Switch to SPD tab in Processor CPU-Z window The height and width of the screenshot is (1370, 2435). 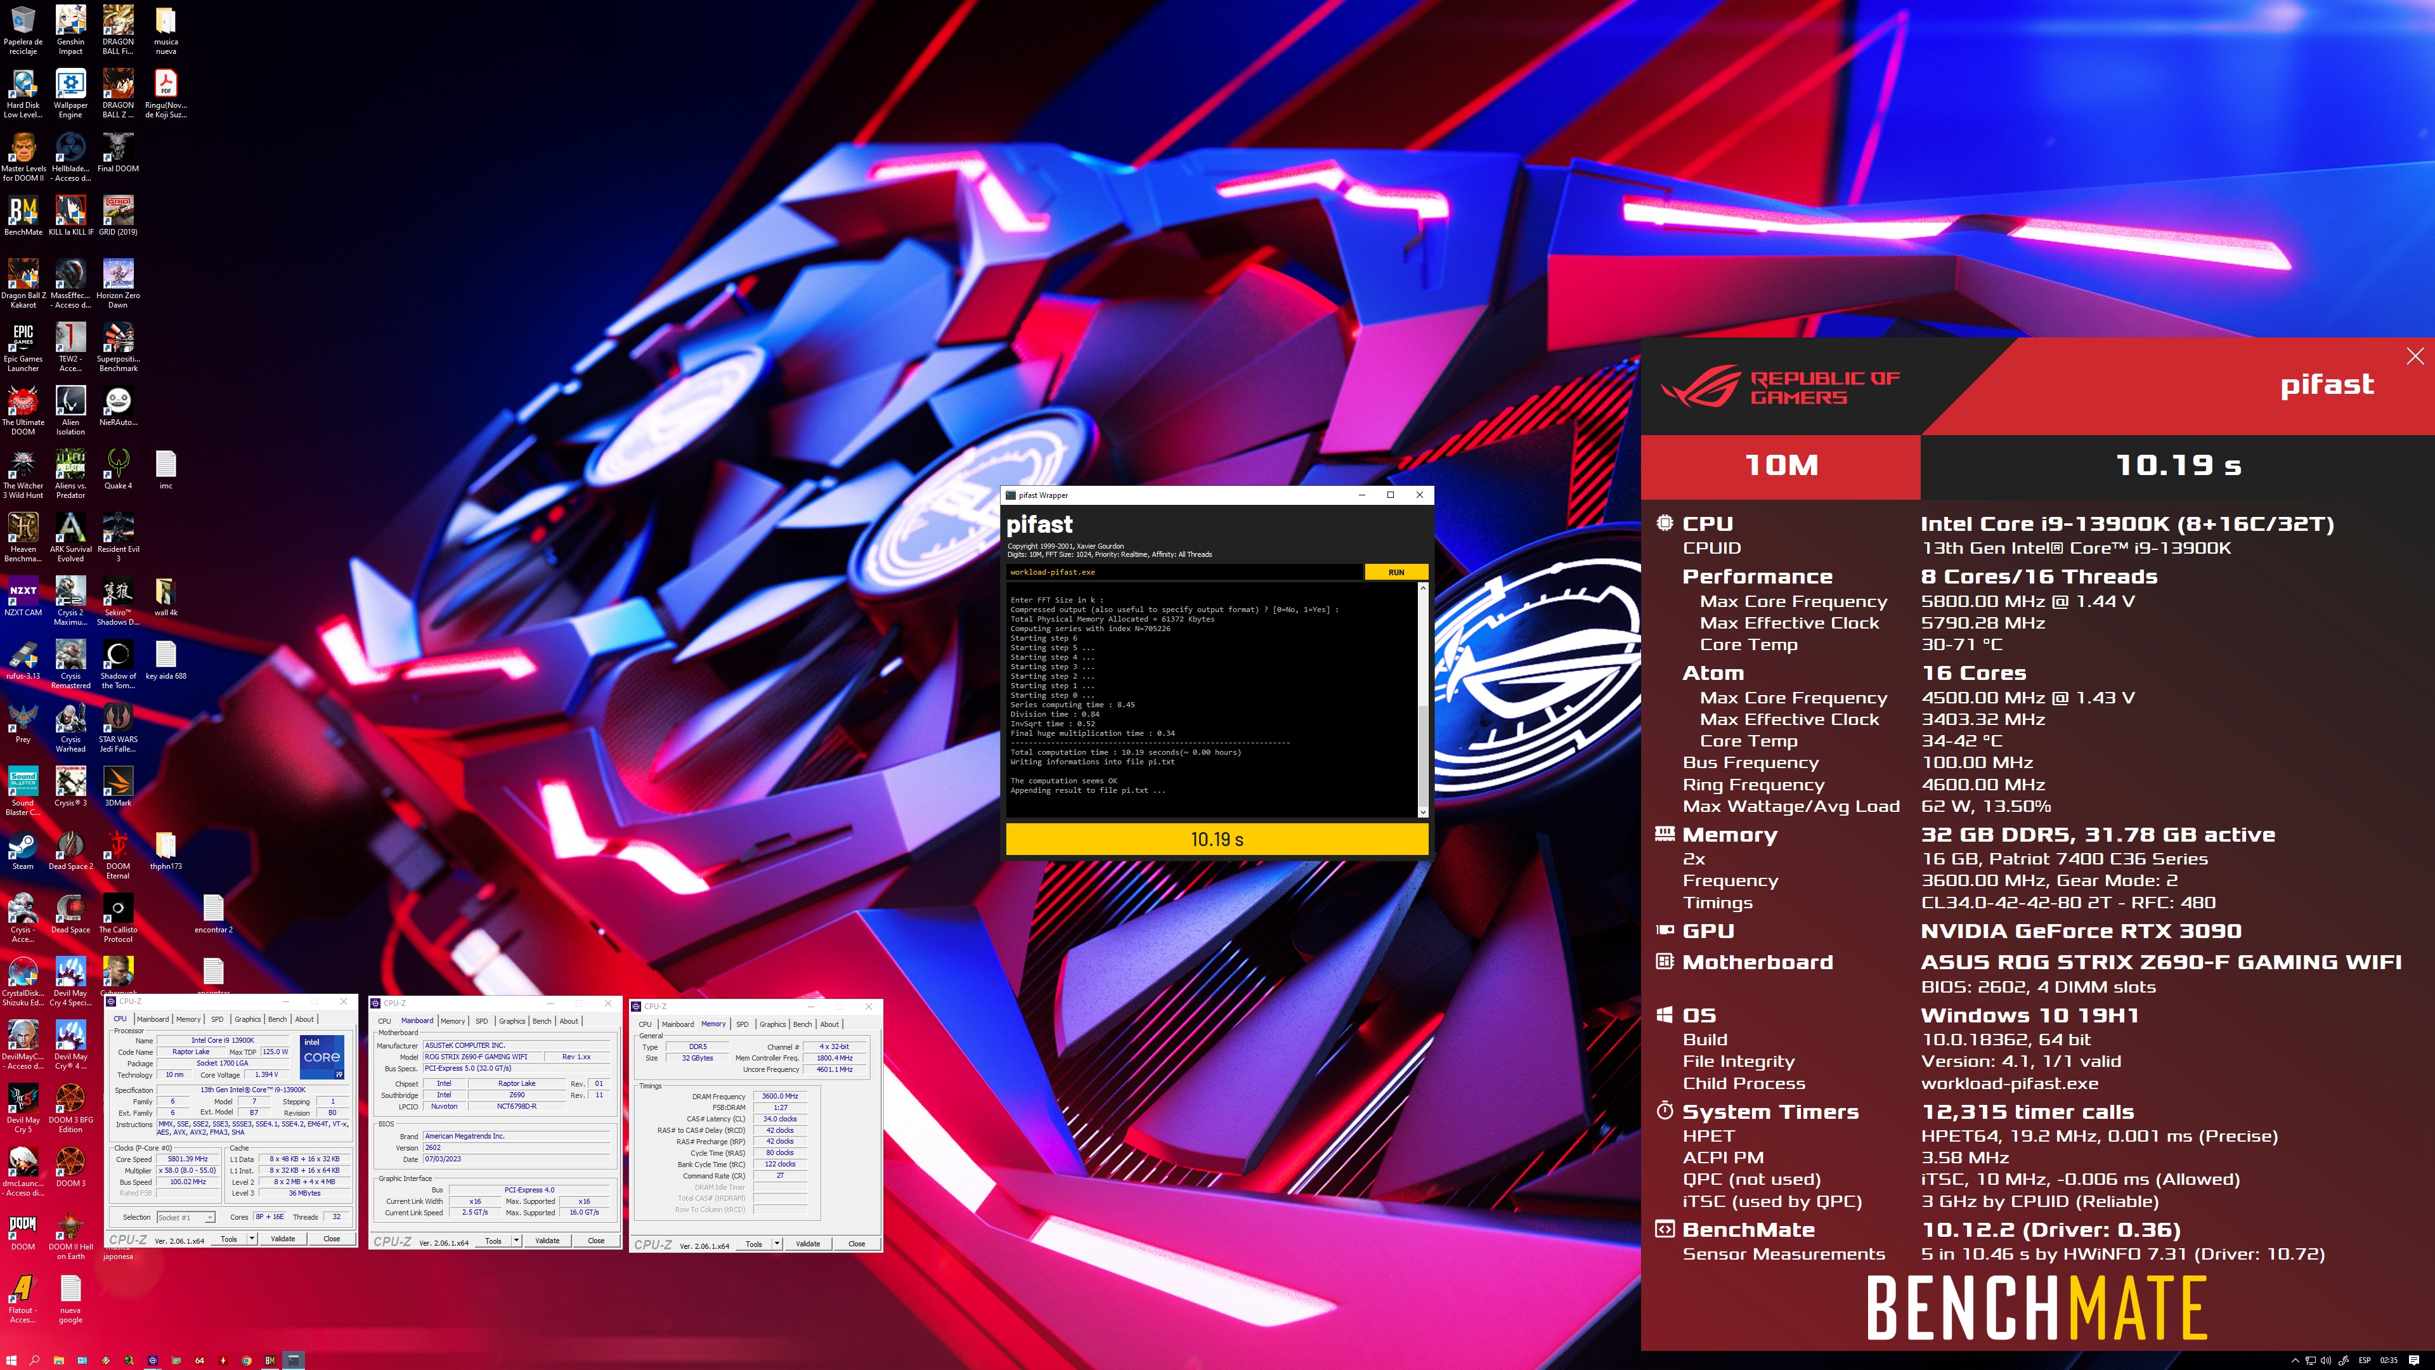pyautogui.click(x=218, y=1019)
